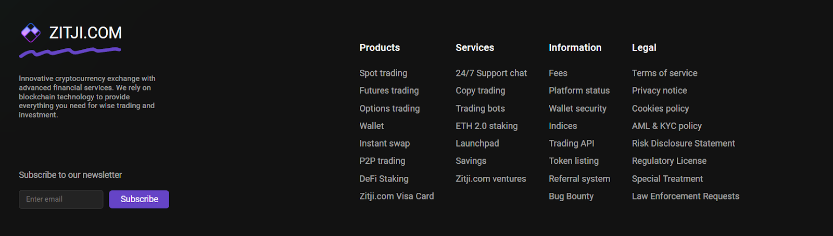Navigate to Copy trading
Image resolution: width=833 pixels, height=236 pixels.
480,90
